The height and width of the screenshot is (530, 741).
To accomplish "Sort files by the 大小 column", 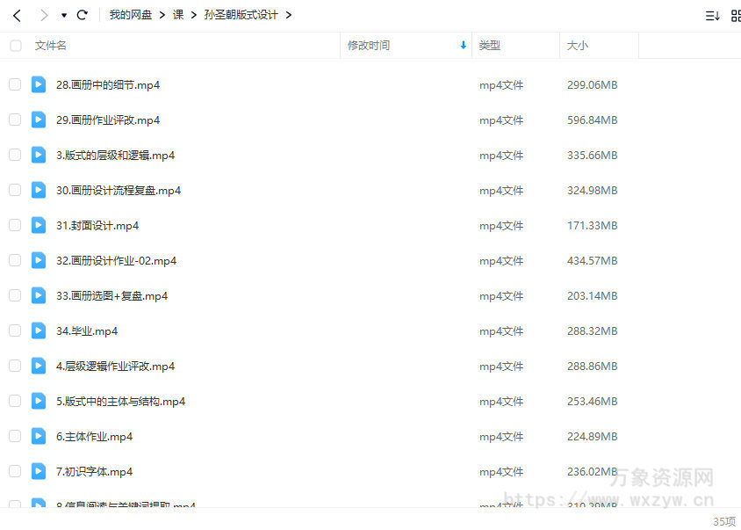I will pyautogui.click(x=576, y=45).
